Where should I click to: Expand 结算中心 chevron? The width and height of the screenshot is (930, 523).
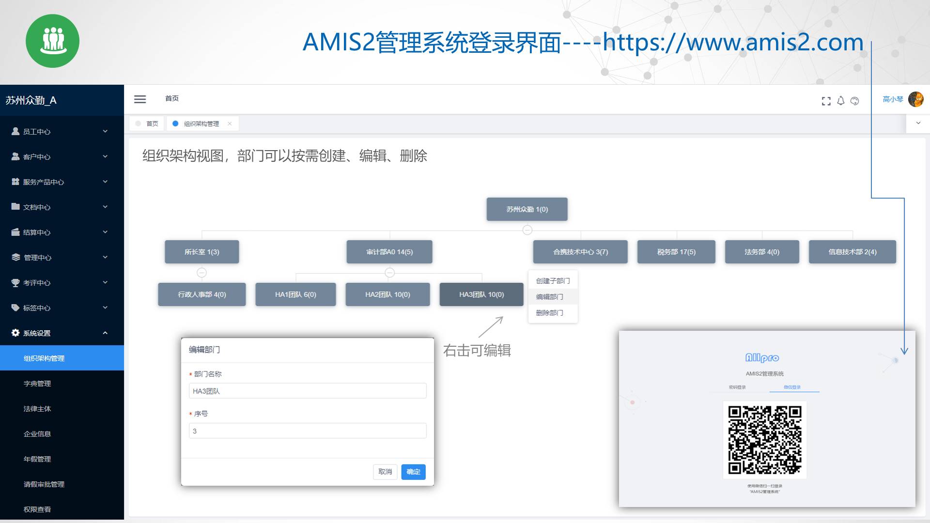click(x=105, y=232)
